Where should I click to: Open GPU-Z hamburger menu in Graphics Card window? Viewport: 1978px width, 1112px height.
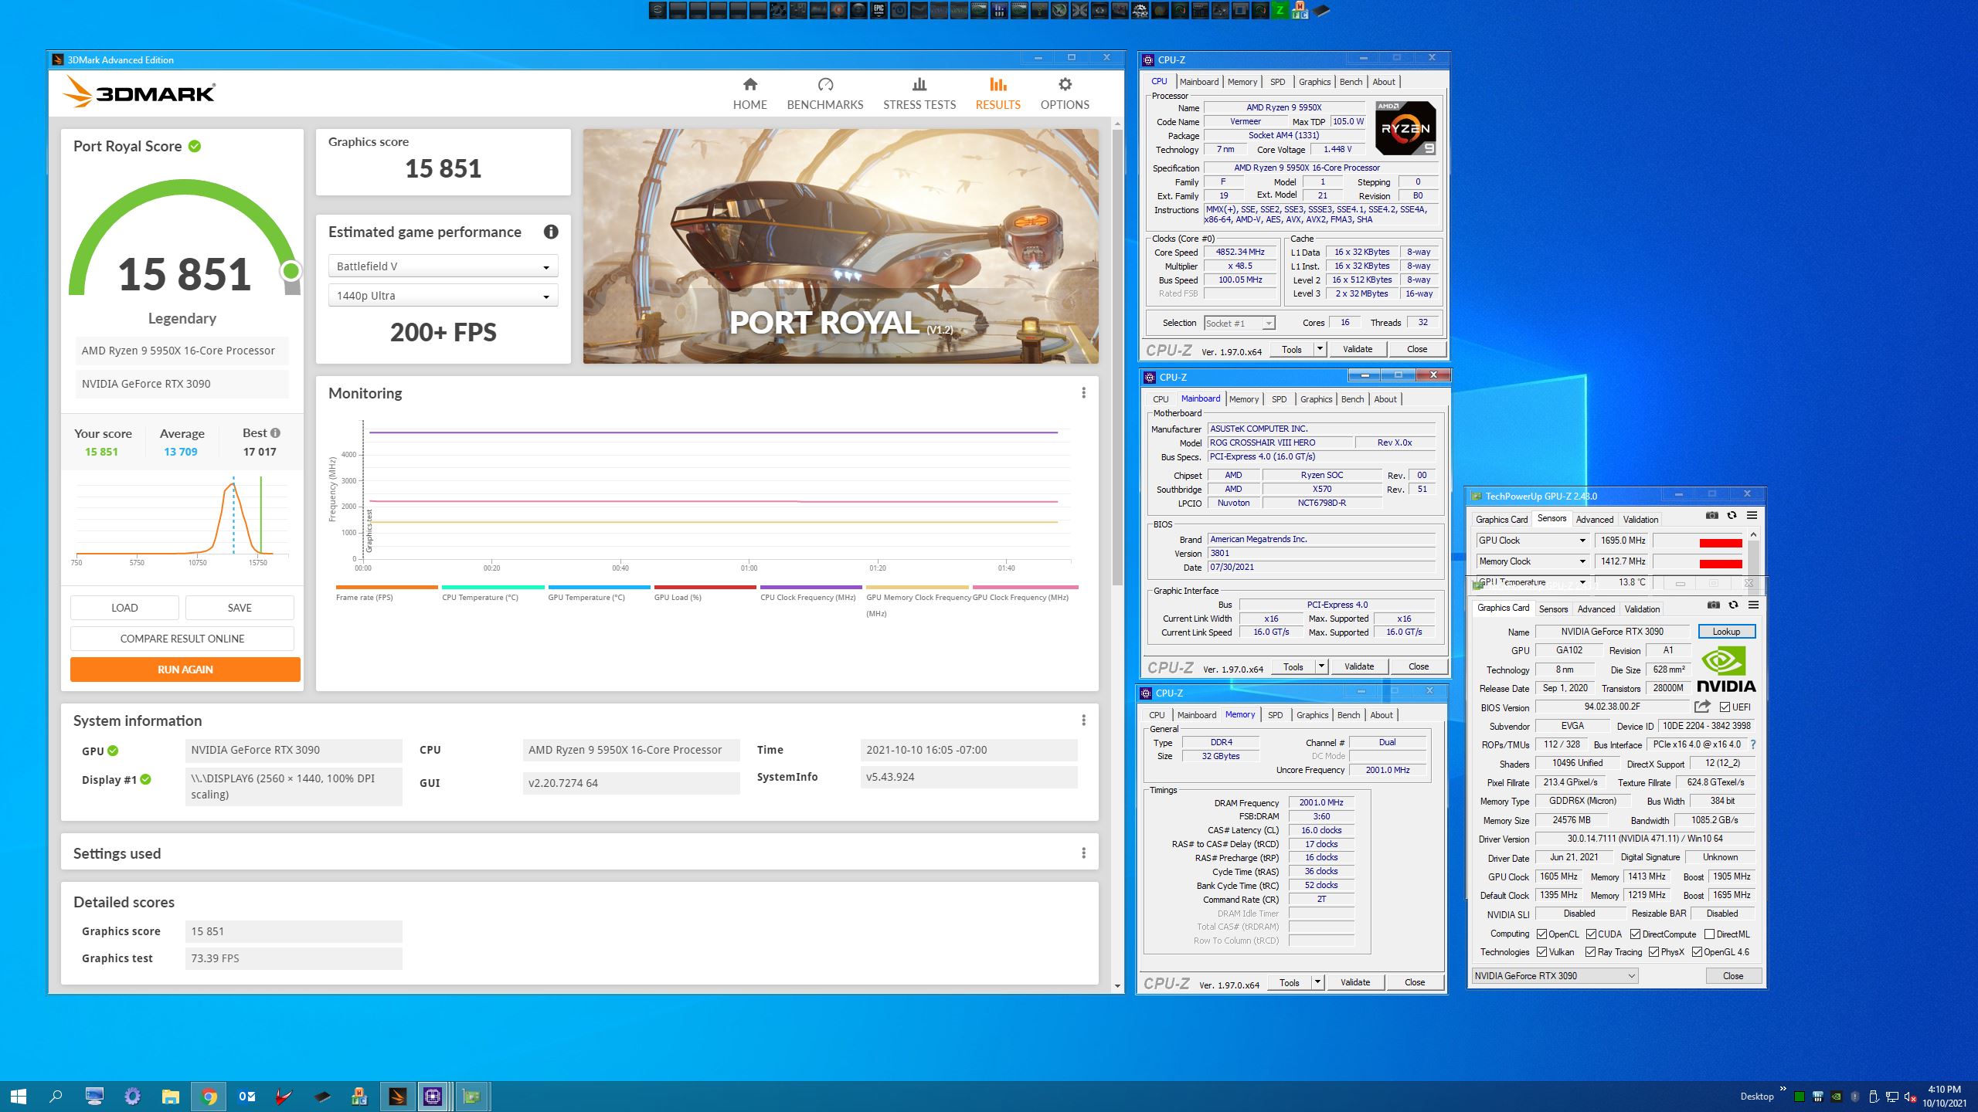point(1753,605)
